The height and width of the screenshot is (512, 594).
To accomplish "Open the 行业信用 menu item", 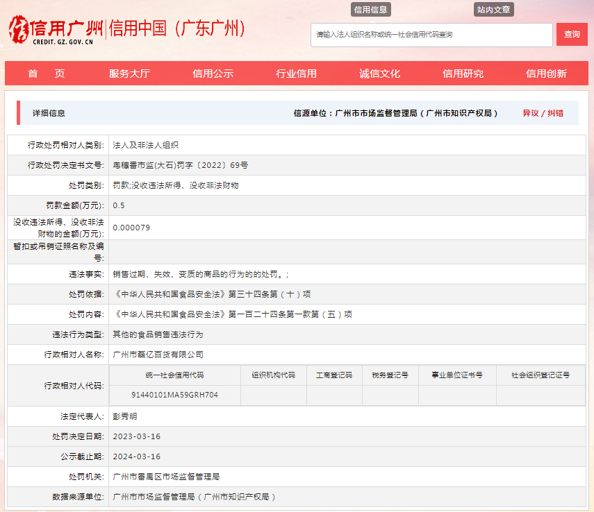I will [x=296, y=74].
